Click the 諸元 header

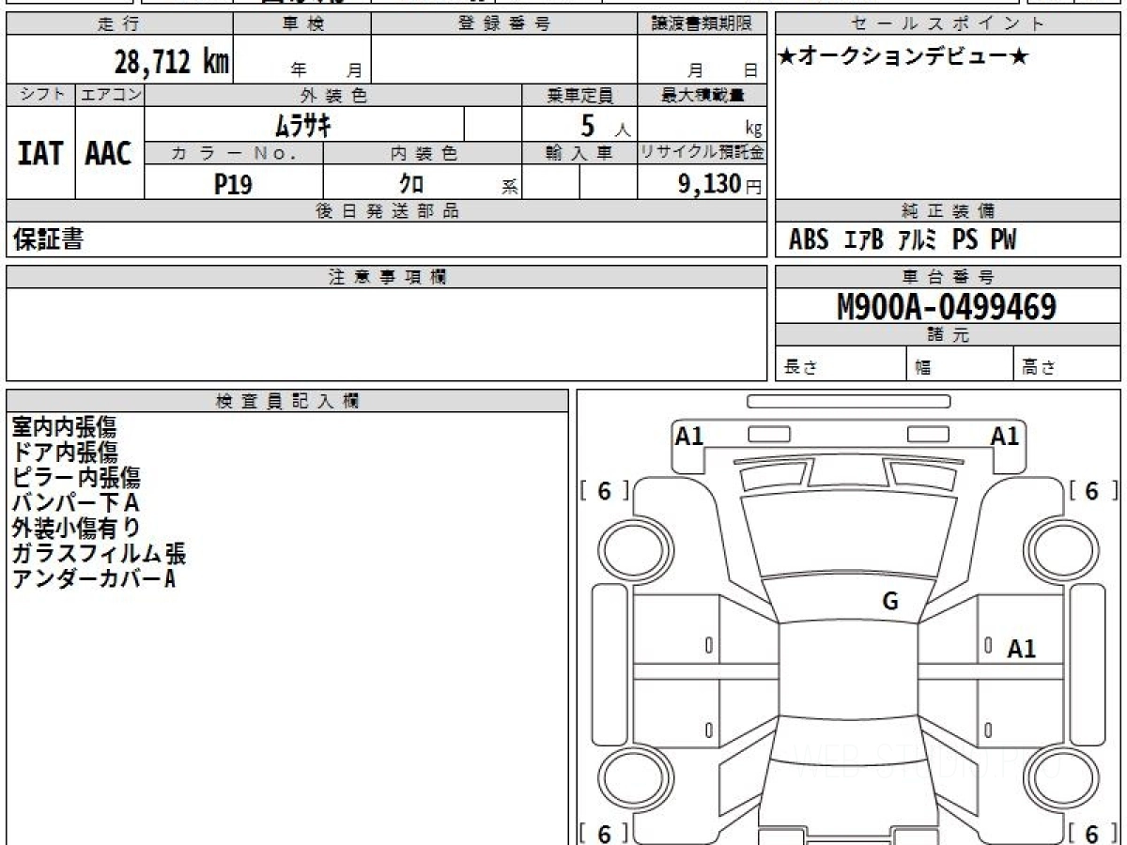point(948,335)
